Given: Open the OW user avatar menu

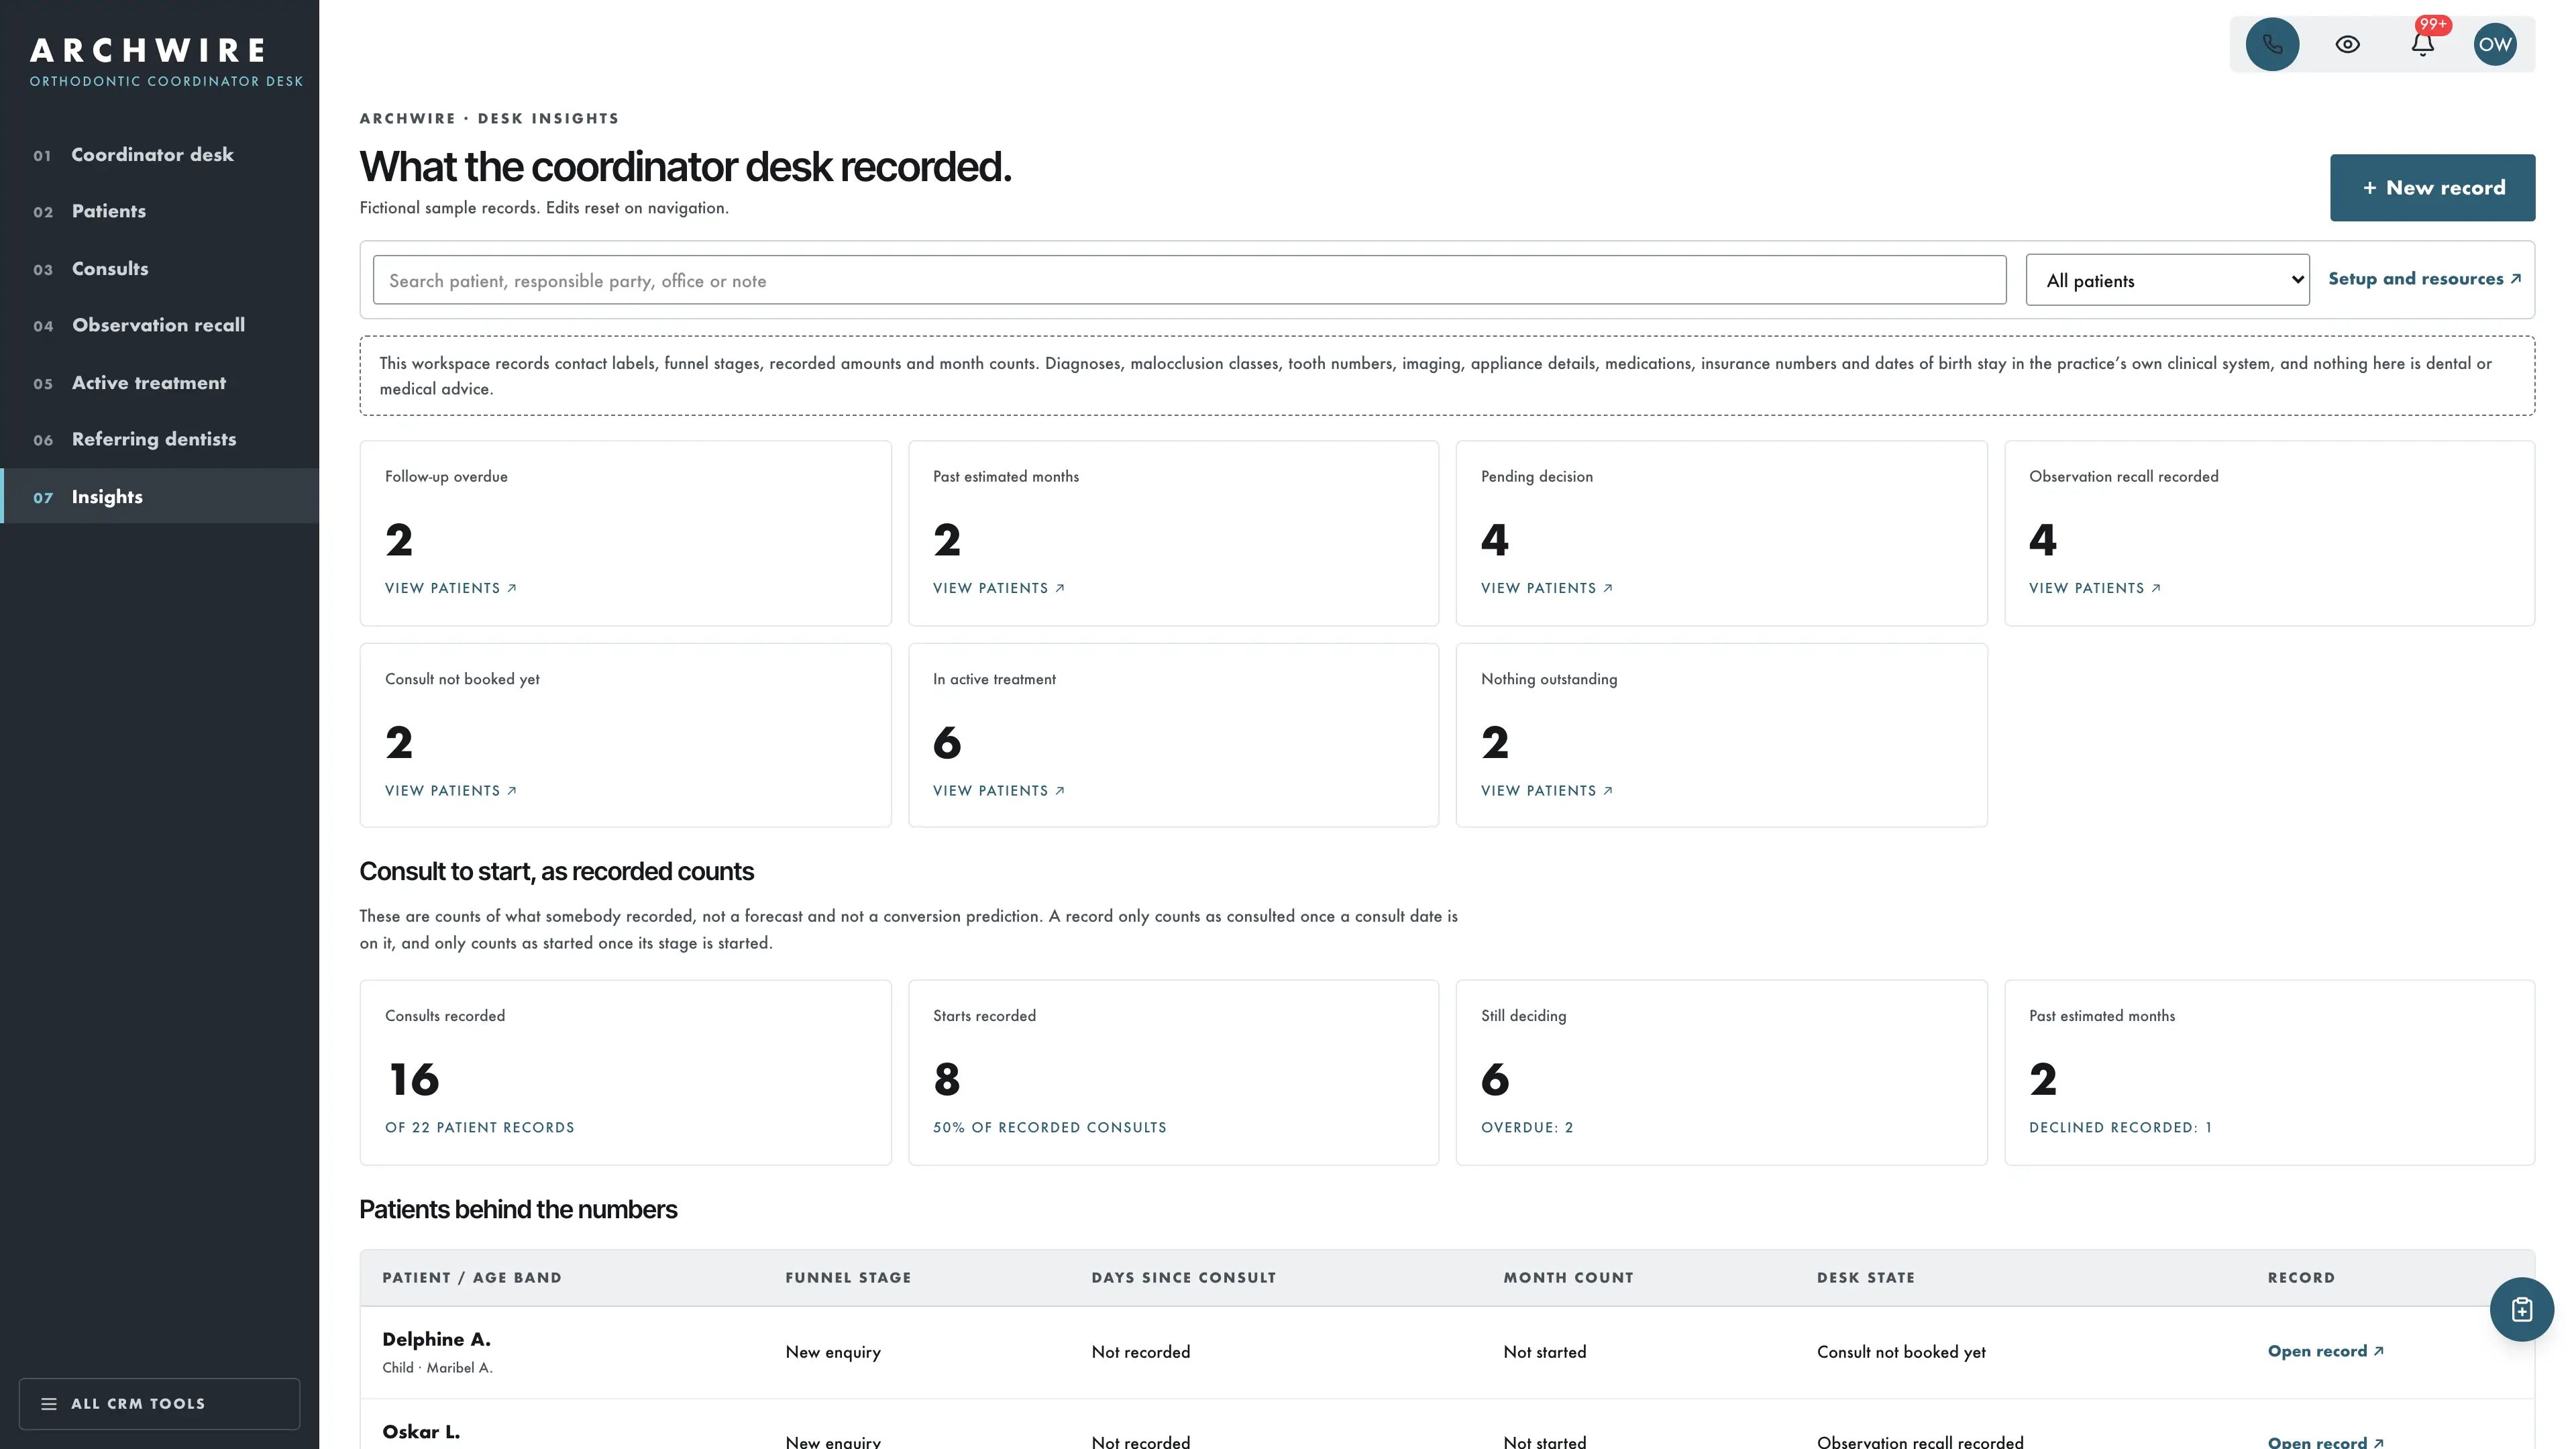Looking at the screenshot, I should (x=2495, y=44).
